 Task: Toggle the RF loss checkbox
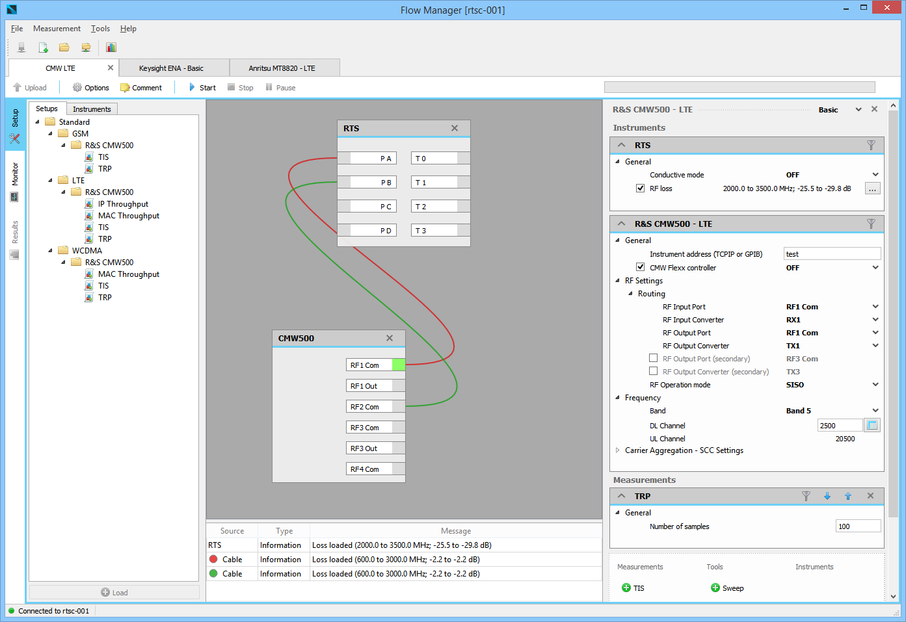(640, 188)
